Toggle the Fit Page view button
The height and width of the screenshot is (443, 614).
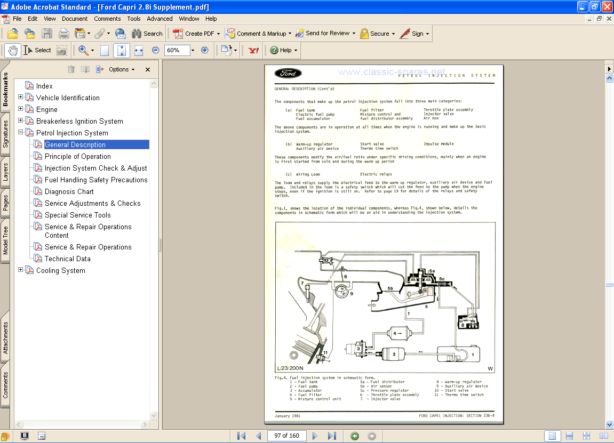point(122,50)
